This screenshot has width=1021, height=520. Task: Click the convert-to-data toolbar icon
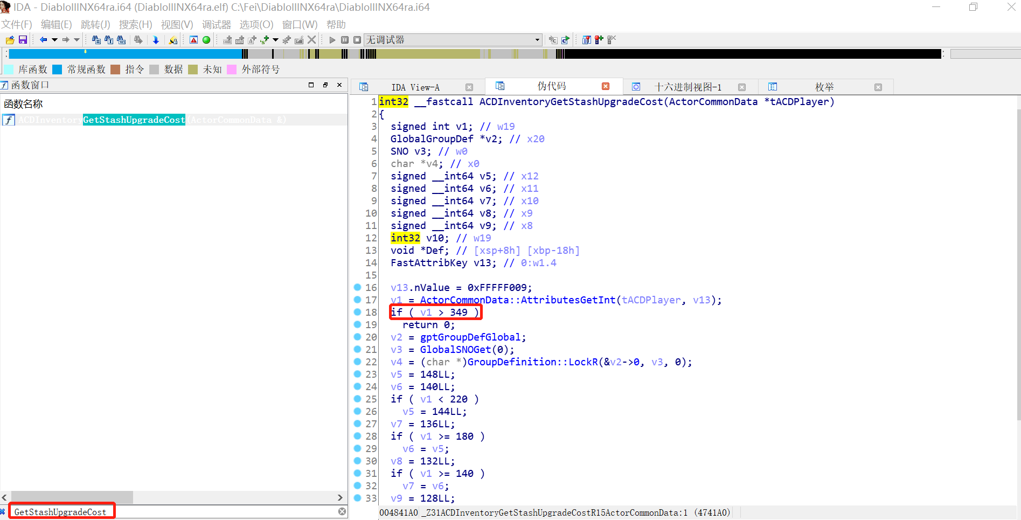tap(240, 40)
